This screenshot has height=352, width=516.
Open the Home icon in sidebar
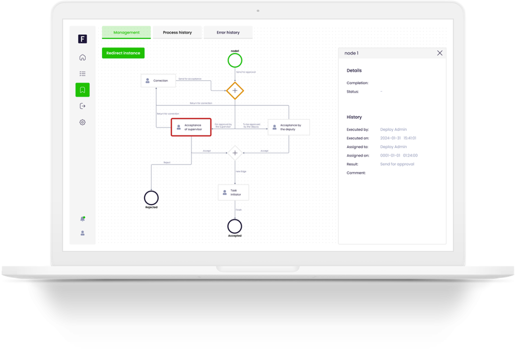83,57
